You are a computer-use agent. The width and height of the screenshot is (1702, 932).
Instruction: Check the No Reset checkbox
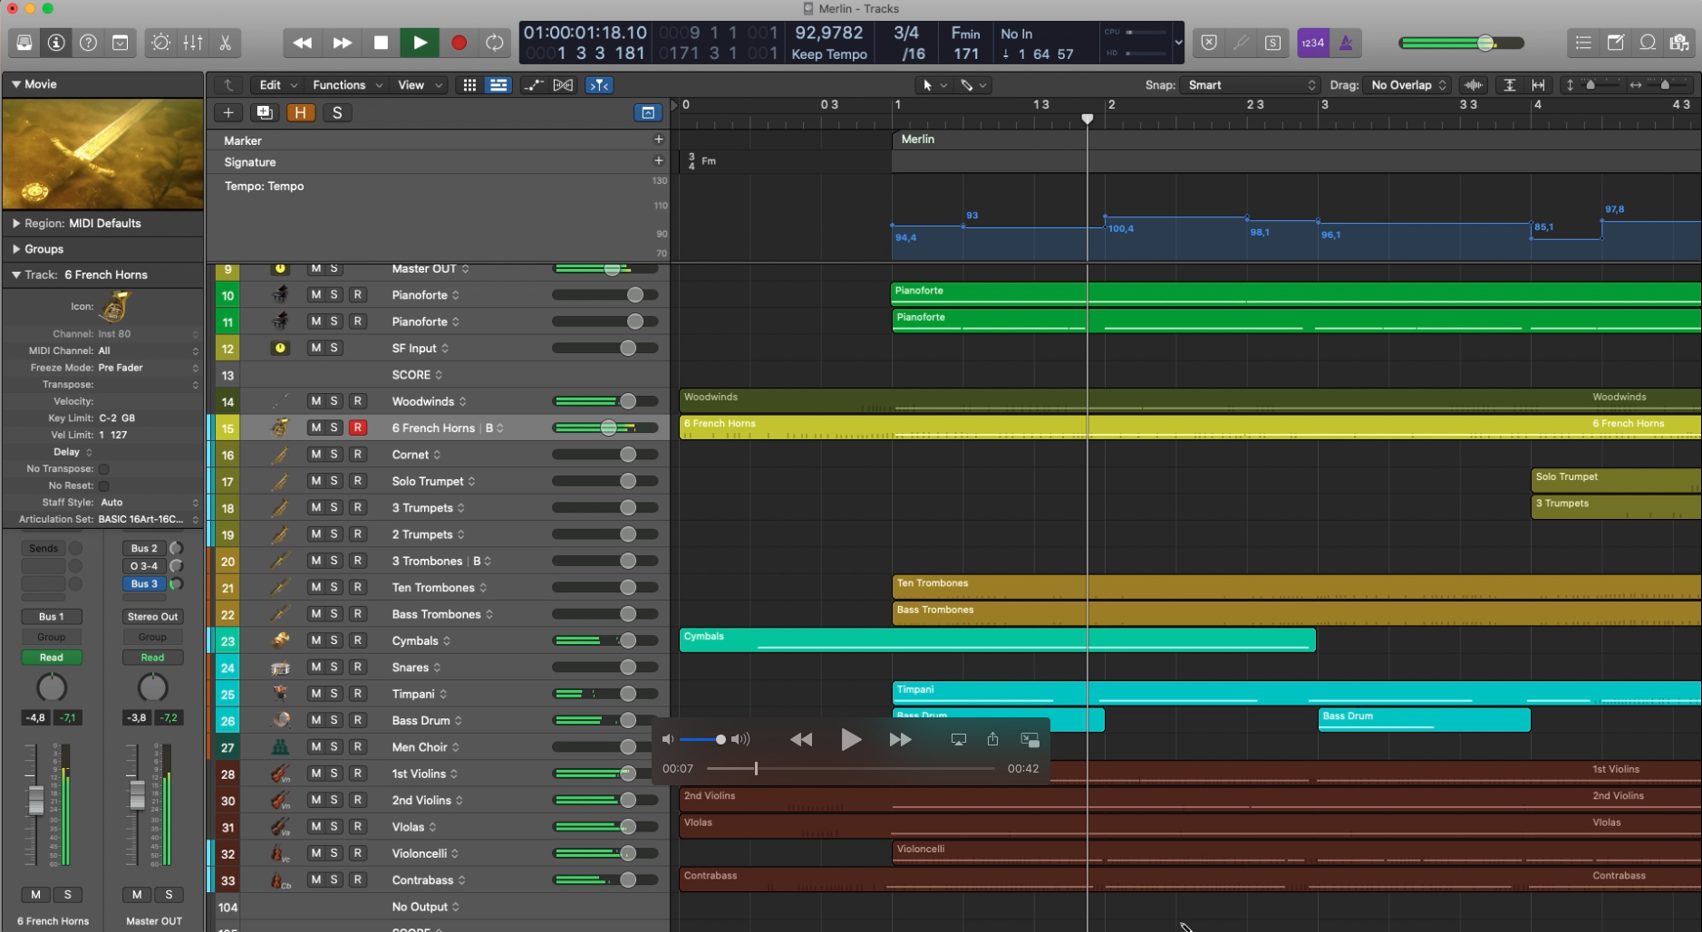pos(103,485)
